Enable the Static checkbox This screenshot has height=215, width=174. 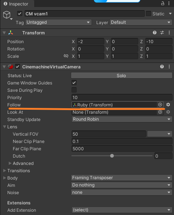(148, 14)
